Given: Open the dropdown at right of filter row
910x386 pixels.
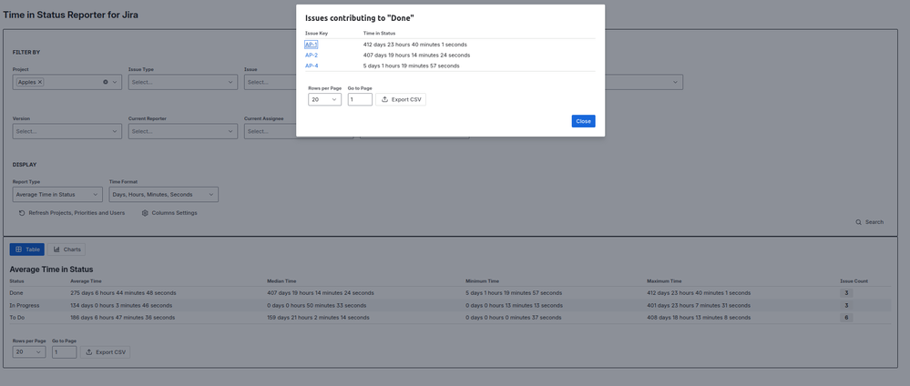Looking at the screenshot, I should 675,83.
